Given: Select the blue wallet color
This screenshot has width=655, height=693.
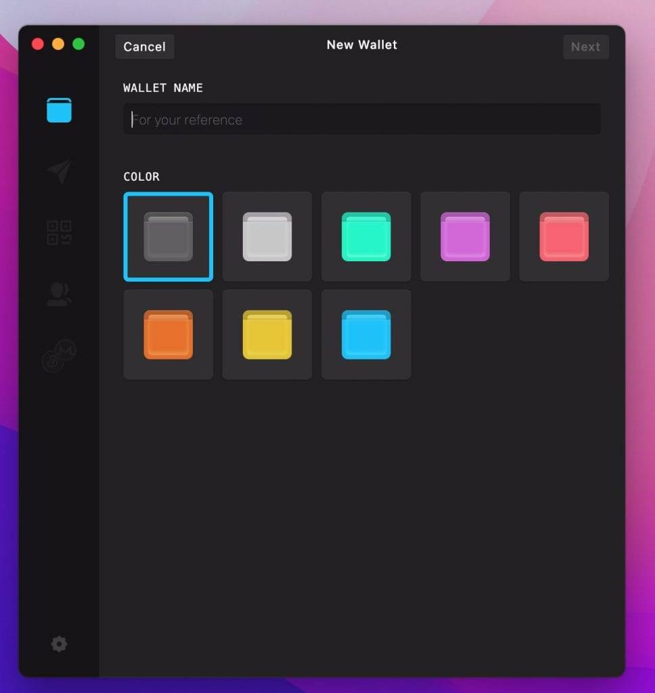Looking at the screenshot, I should [366, 334].
